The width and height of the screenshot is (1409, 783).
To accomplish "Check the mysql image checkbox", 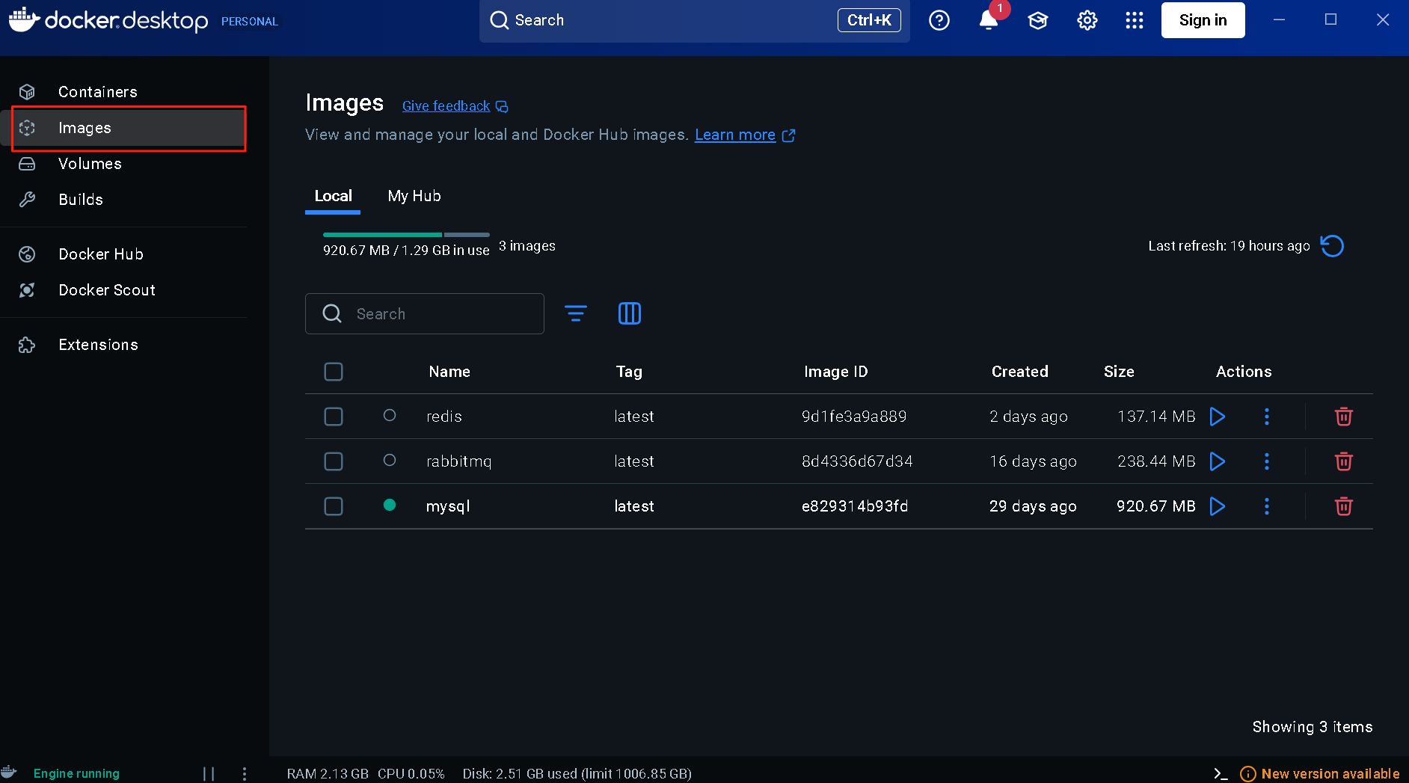I will point(334,506).
